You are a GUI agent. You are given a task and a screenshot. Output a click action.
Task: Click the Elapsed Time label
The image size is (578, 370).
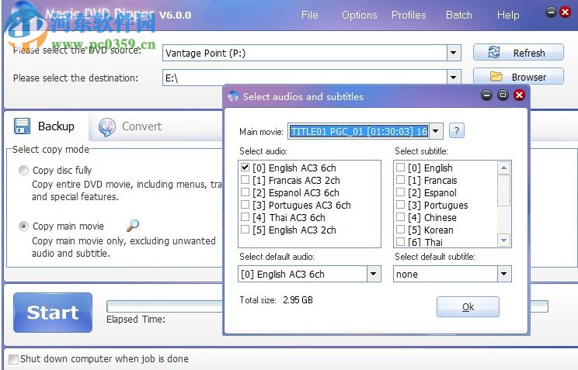[136, 320]
